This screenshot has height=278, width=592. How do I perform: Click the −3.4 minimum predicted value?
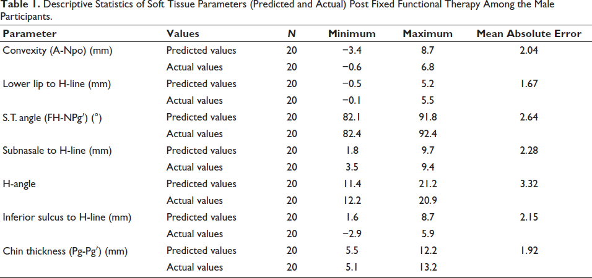352,51
